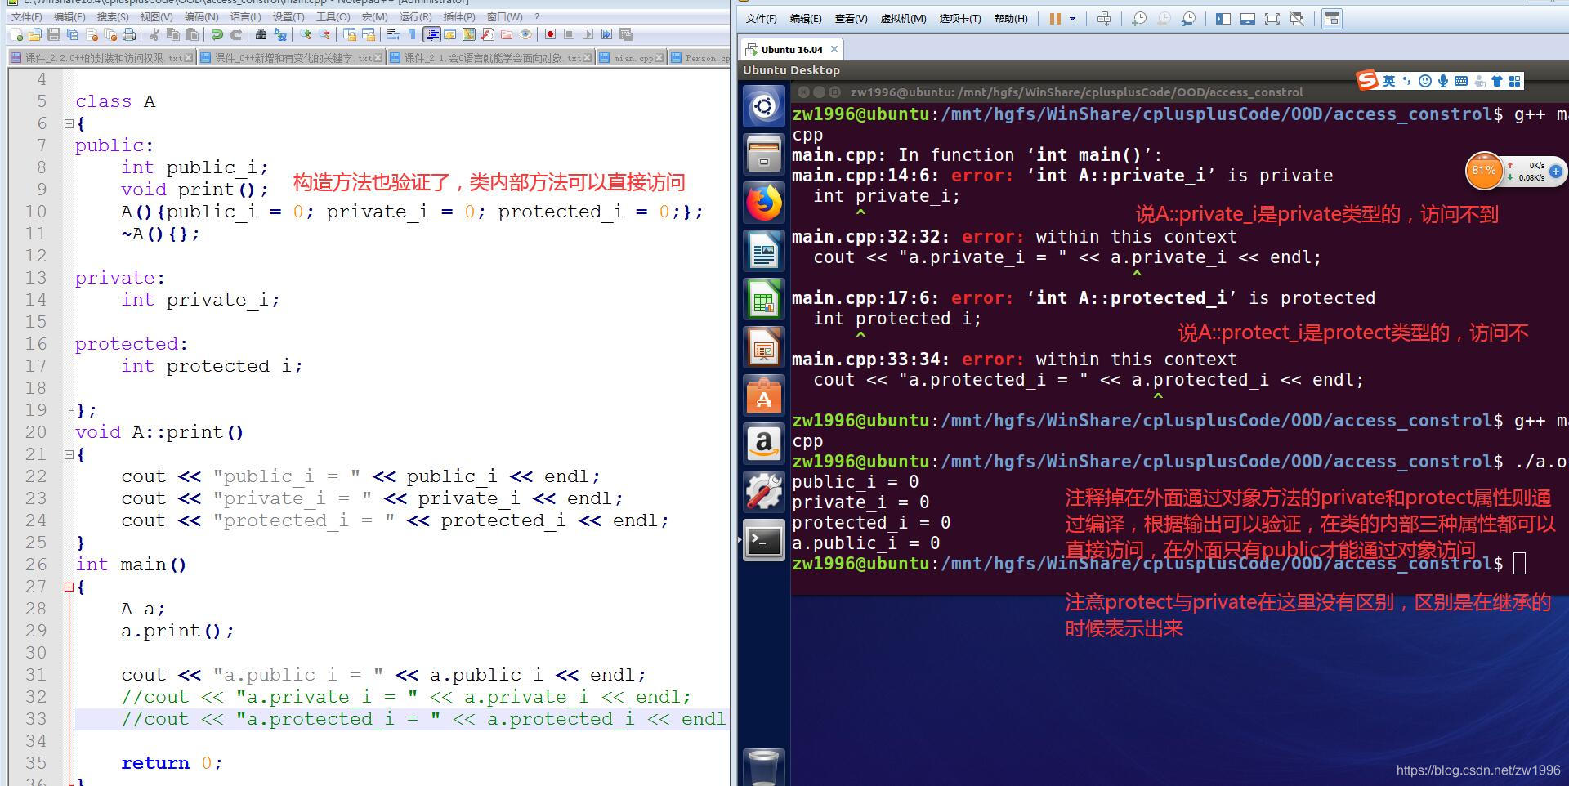Toggle file monitoring eye icon
The height and width of the screenshot is (786, 1569).
[525, 34]
